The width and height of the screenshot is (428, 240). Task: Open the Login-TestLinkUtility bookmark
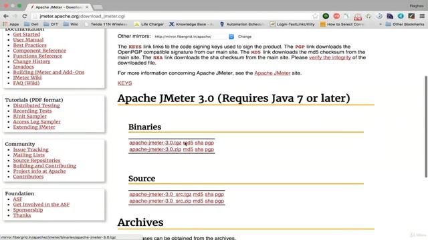coord(292,24)
